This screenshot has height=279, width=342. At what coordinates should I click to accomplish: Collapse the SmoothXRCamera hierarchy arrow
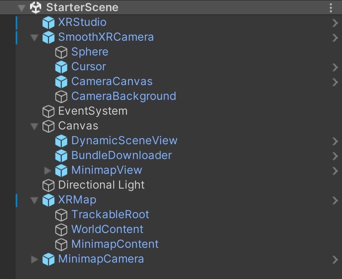click(35, 37)
